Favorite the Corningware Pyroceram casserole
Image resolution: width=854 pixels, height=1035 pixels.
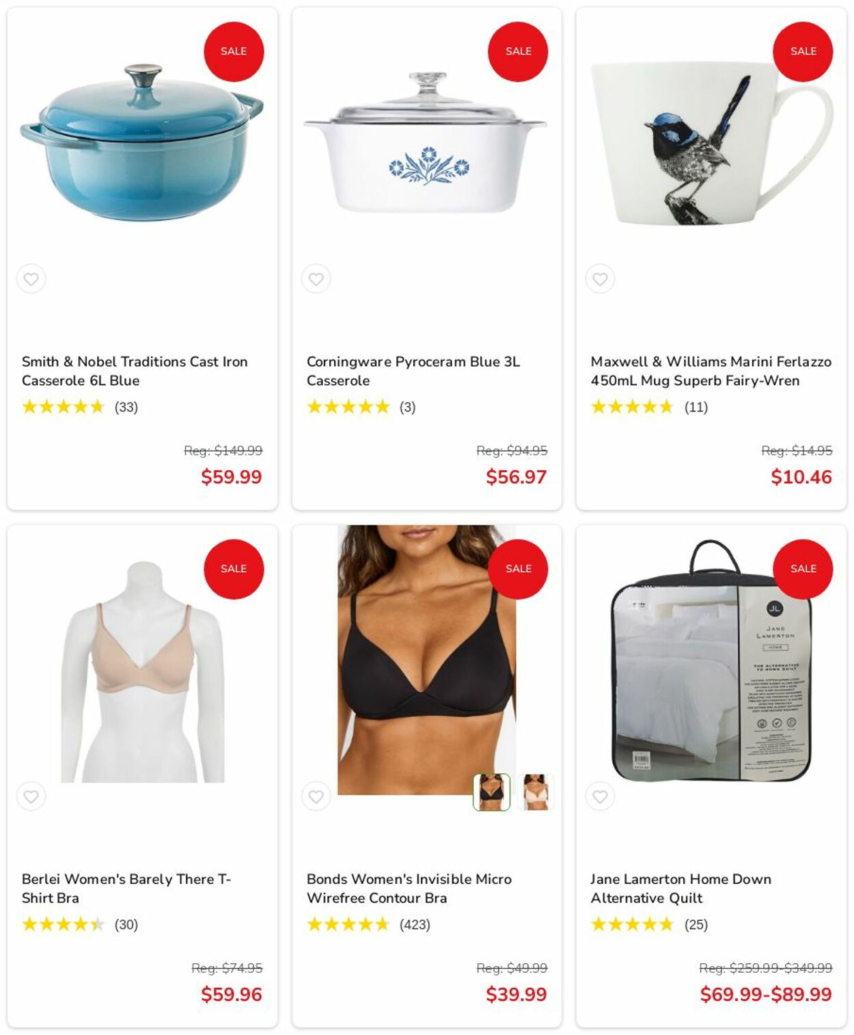point(316,279)
